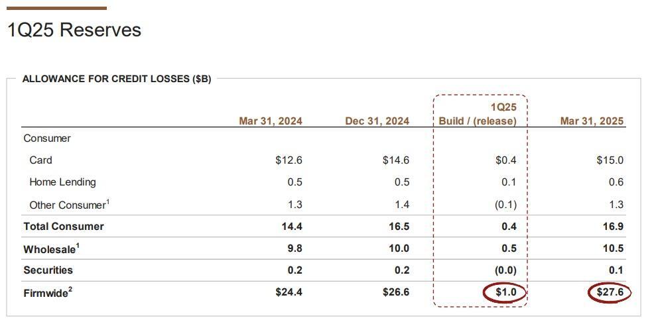Select the Mar 31, 2024 column header
The image size is (654, 328).
click(x=270, y=121)
